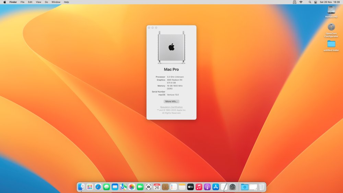The width and height of the screenshot is (343, 193).
Task: Open Launchpad from the Dock
Action: (x=90, y=187)
